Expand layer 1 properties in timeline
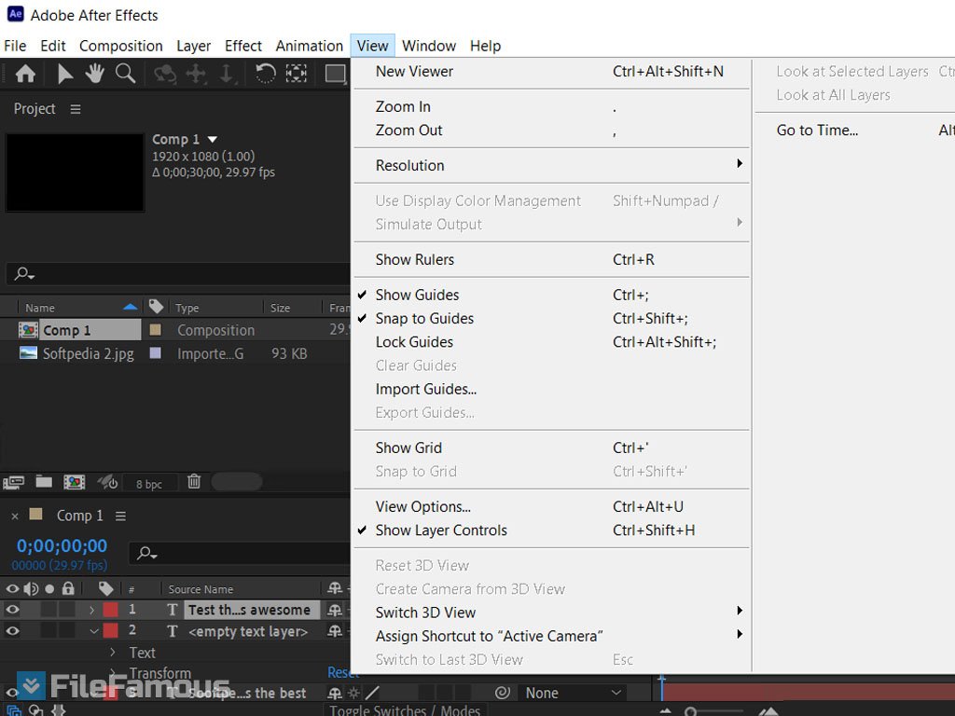955x716 pixels. 91,610
